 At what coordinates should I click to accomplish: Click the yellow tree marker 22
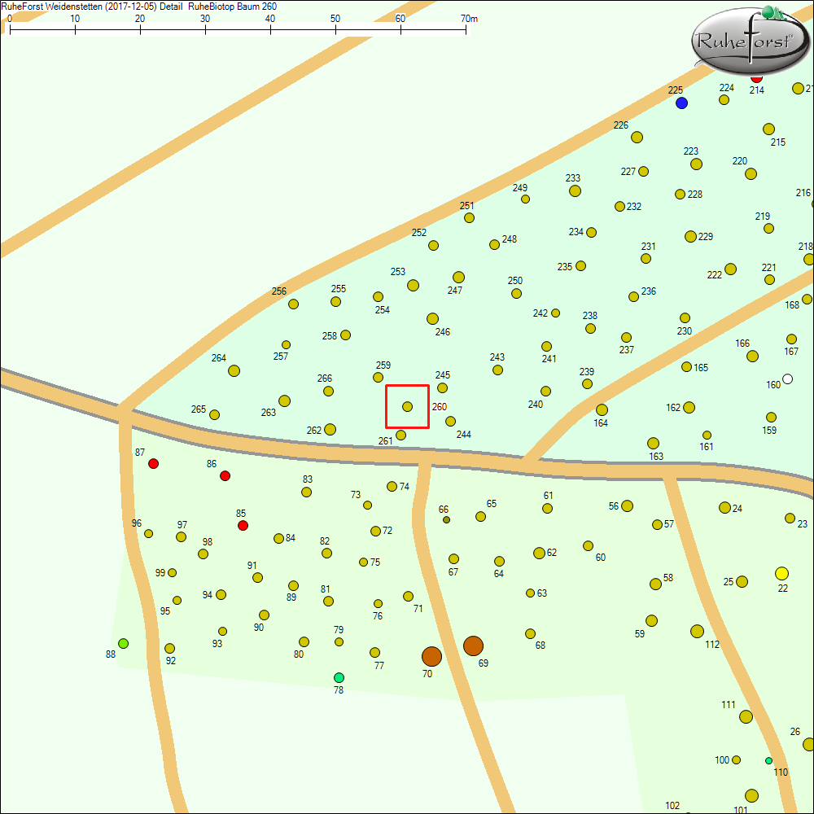pyautogui.click(x=780, y=575)
